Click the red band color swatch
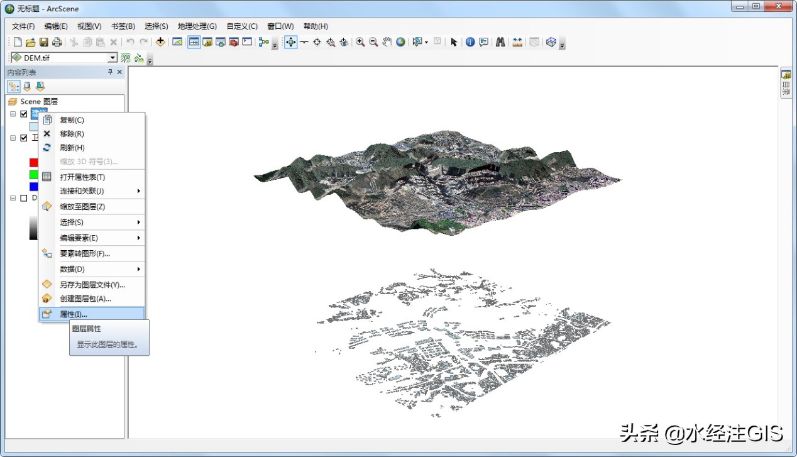The height and width of the screenshot is (457, 797). click(34, 163)
